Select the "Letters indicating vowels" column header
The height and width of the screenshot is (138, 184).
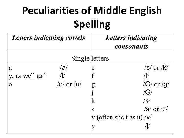49,38
